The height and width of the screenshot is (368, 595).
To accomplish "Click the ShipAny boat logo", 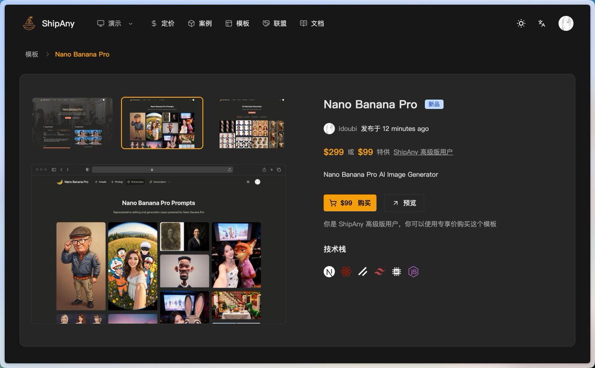I will 29,23.
